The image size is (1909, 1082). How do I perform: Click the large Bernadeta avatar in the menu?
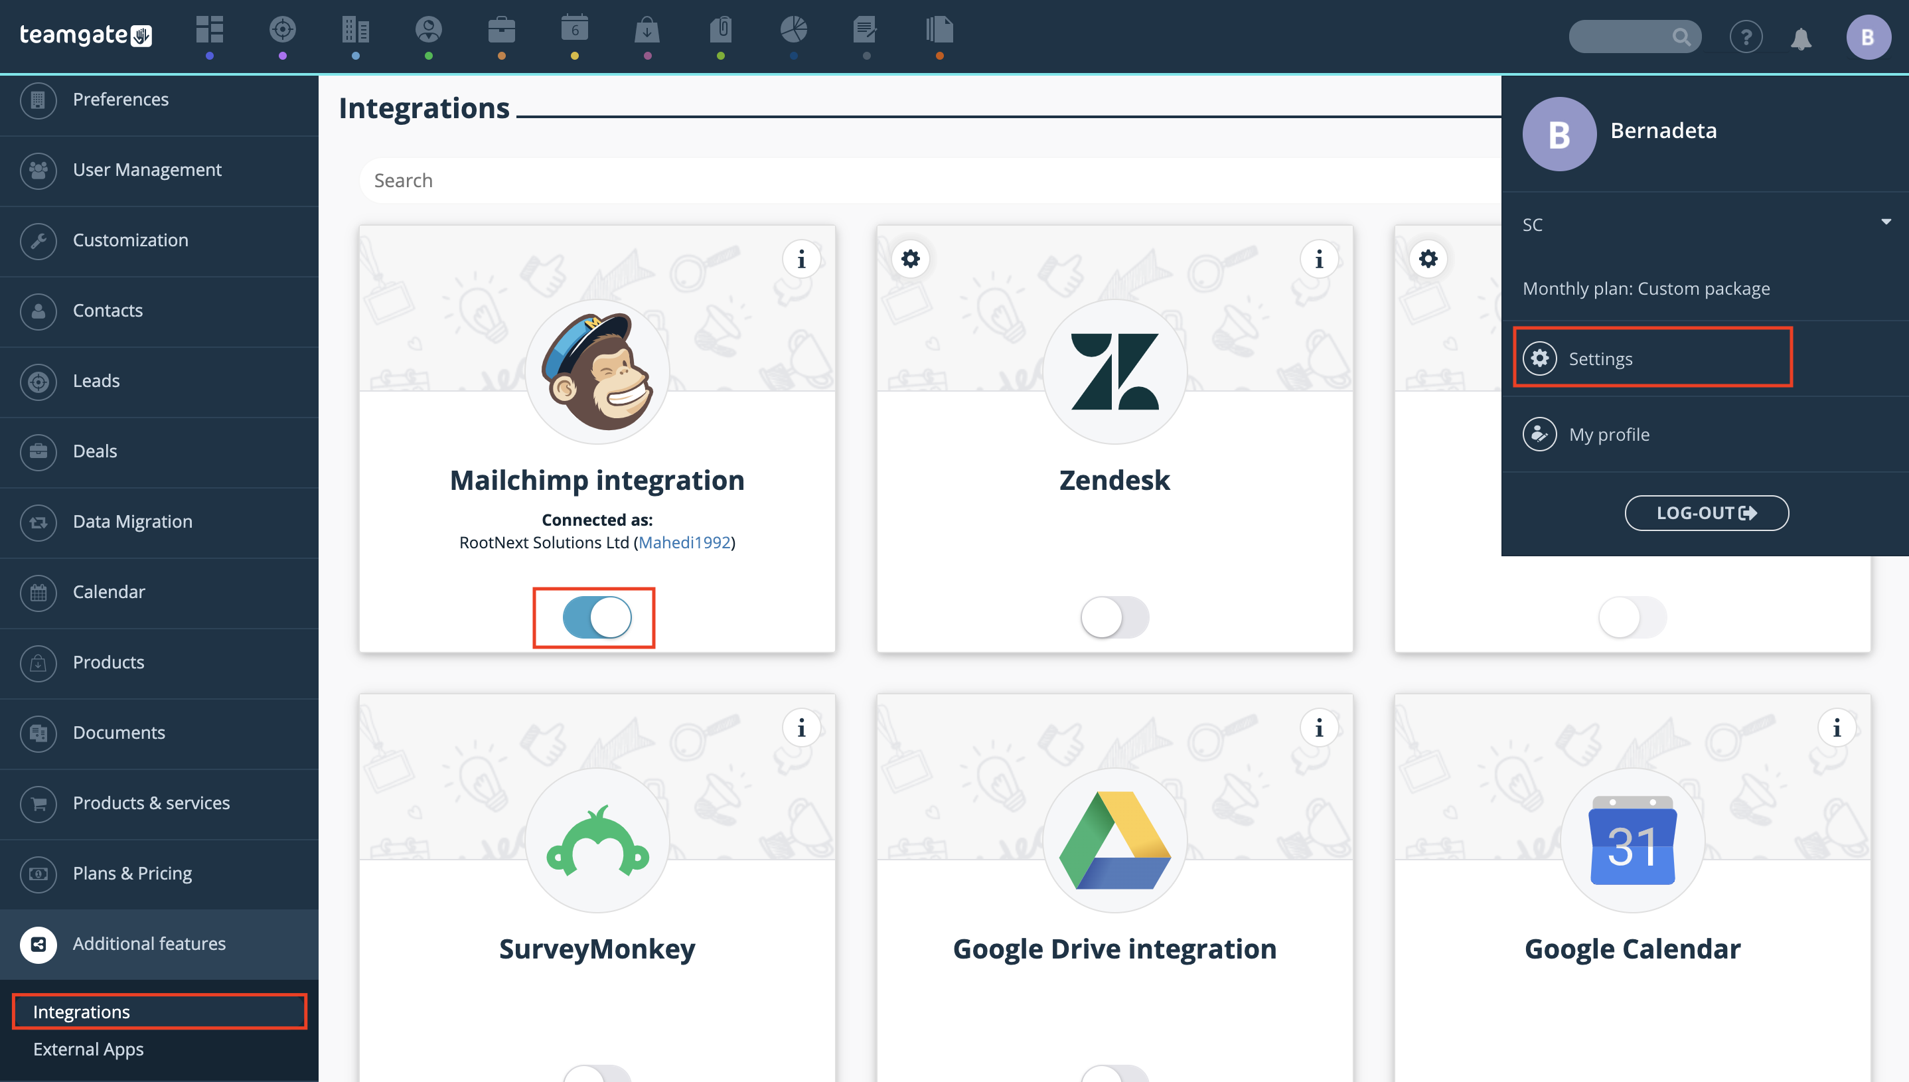click(x=1559, y=134)
